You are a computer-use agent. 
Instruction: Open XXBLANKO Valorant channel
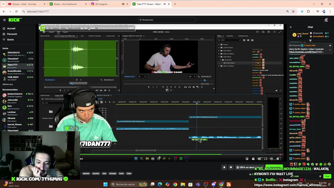click(18, 78)
